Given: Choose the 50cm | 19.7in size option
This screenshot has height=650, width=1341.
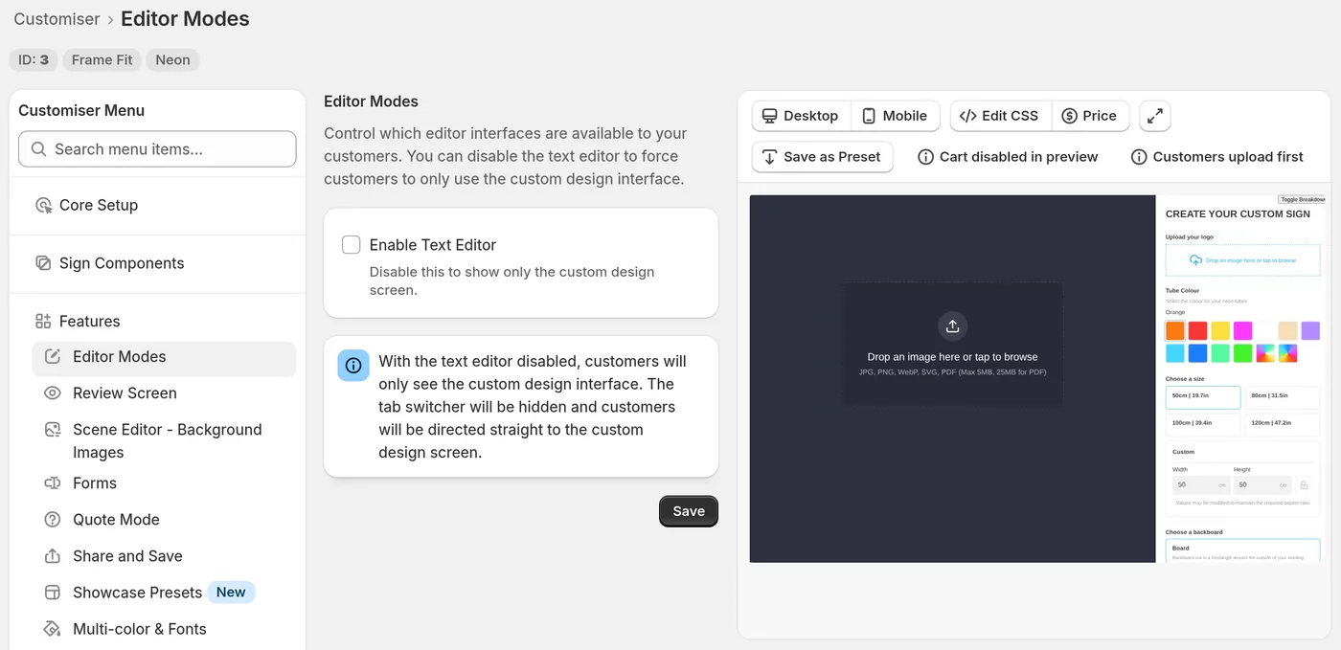Looking at the screenshot, I should coord(1203,397).
